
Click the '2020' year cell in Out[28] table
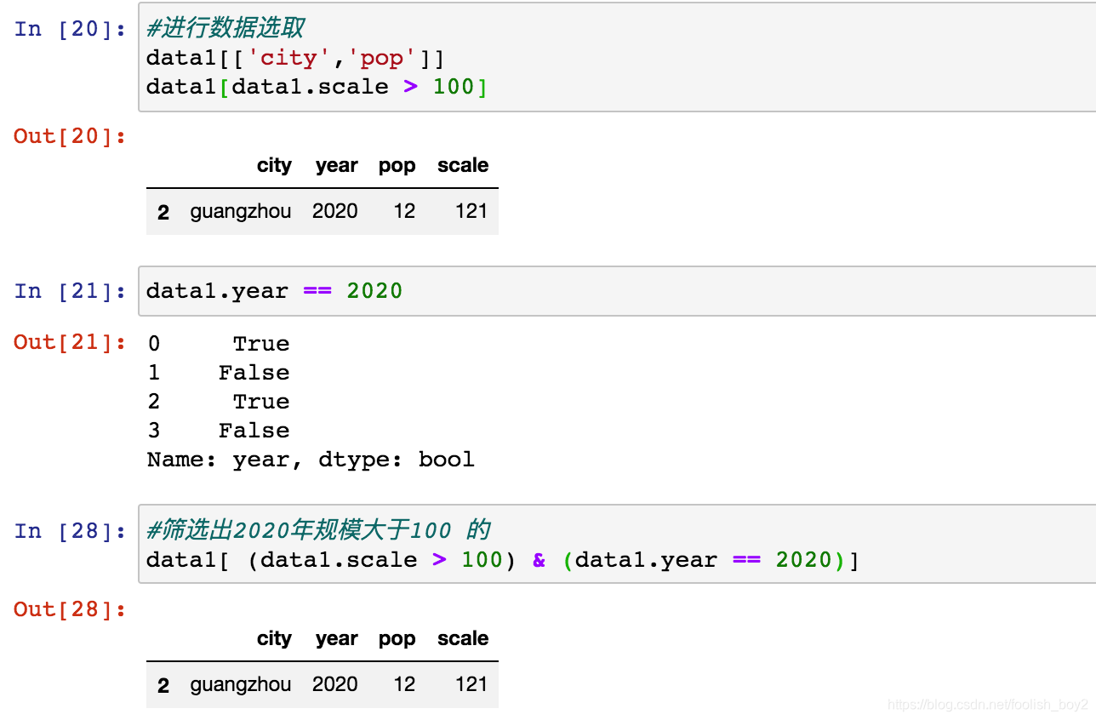pos(335,684)
